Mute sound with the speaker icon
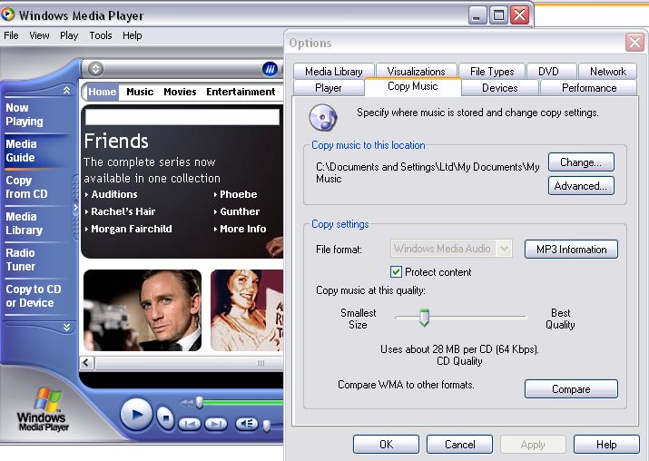 pyautogui.click(x=247, y=424)
